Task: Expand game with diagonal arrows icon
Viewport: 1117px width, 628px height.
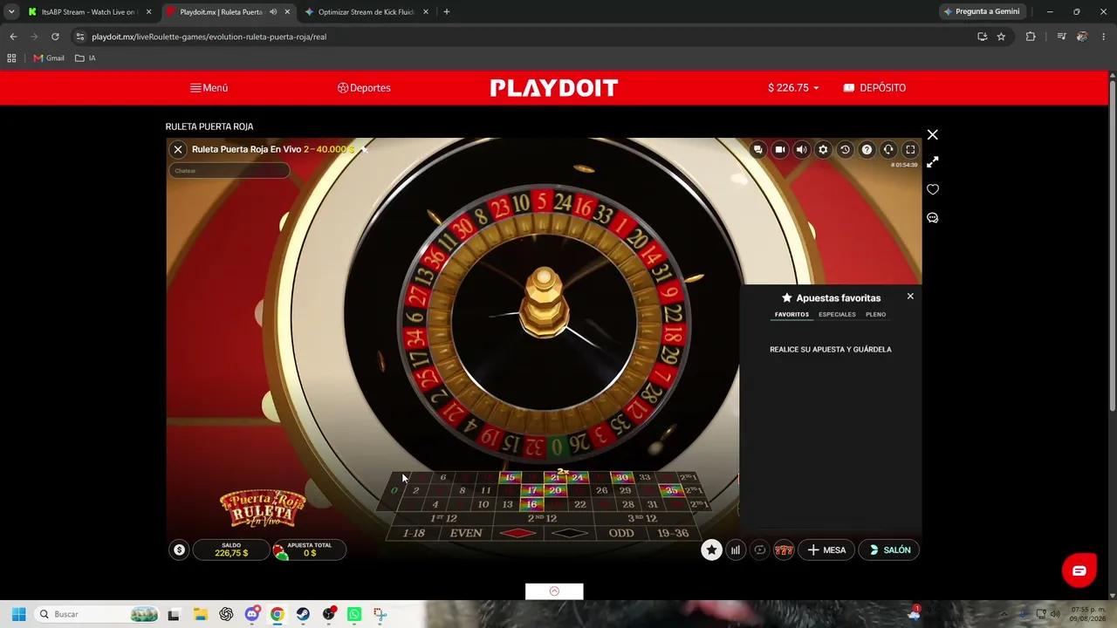Action: 933,162
